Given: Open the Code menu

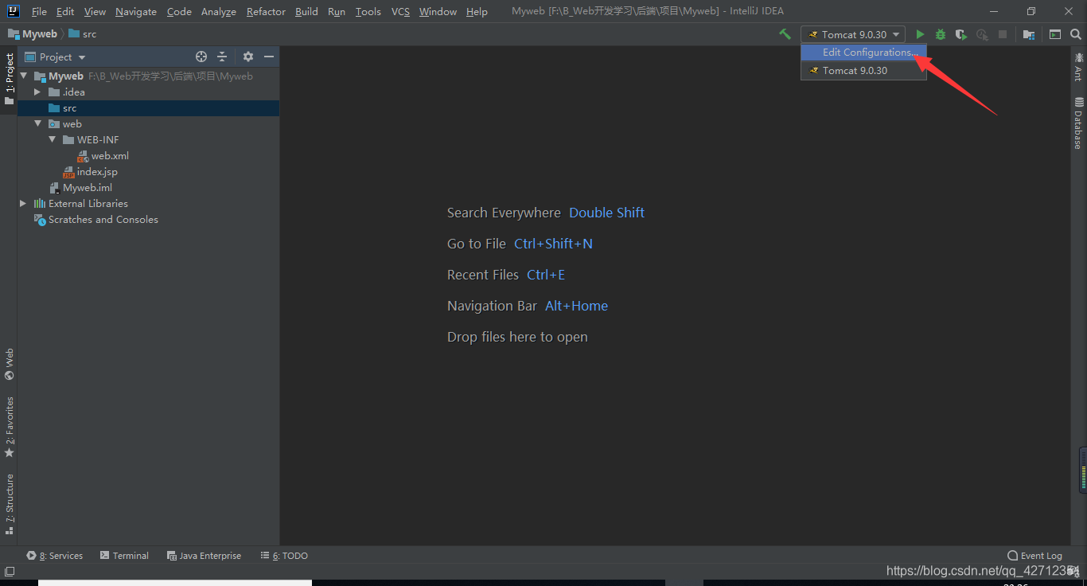Looking at the screenshot, I should (179, 12).
